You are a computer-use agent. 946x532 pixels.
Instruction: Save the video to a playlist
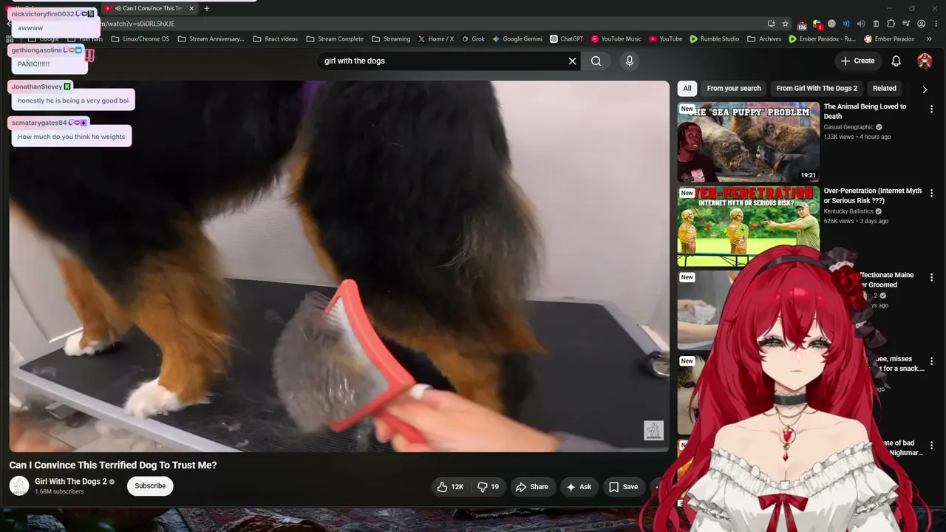(x=623, y=487)
